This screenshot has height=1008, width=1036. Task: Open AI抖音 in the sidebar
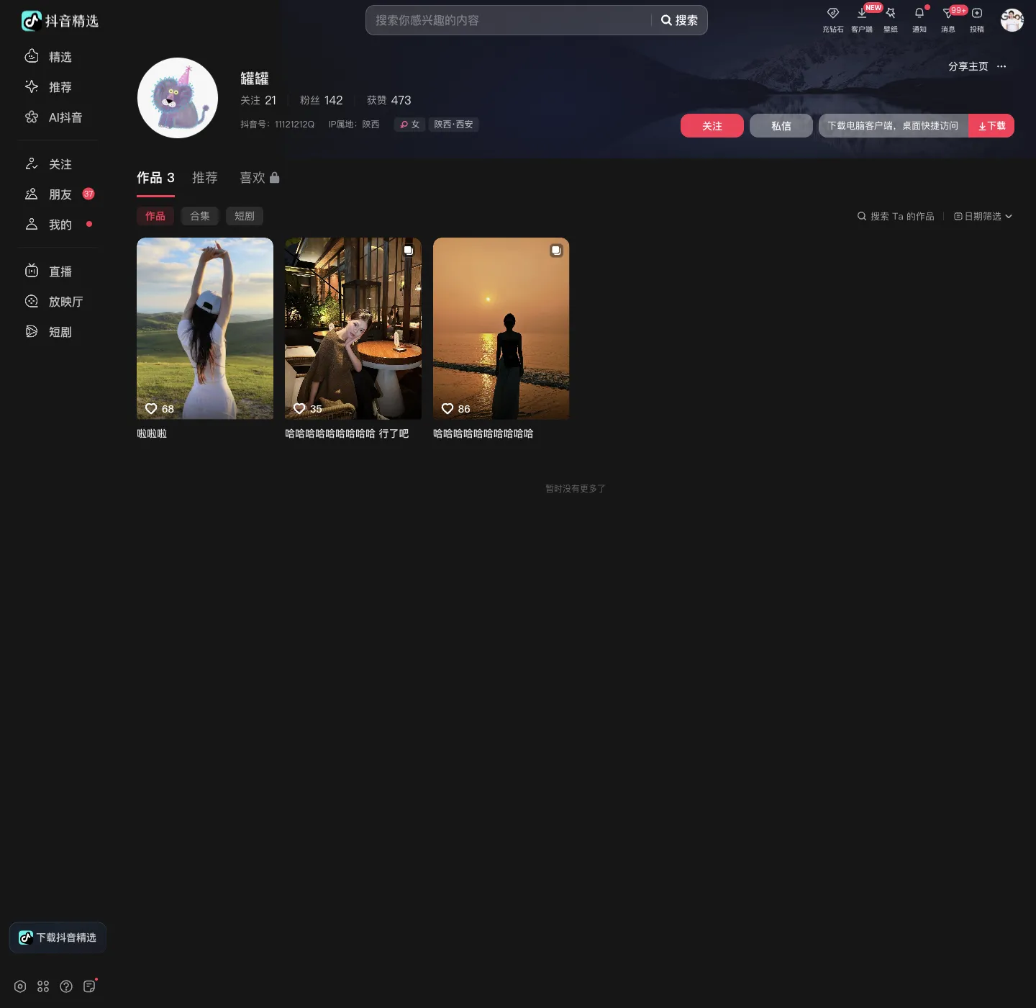[54, 117]
